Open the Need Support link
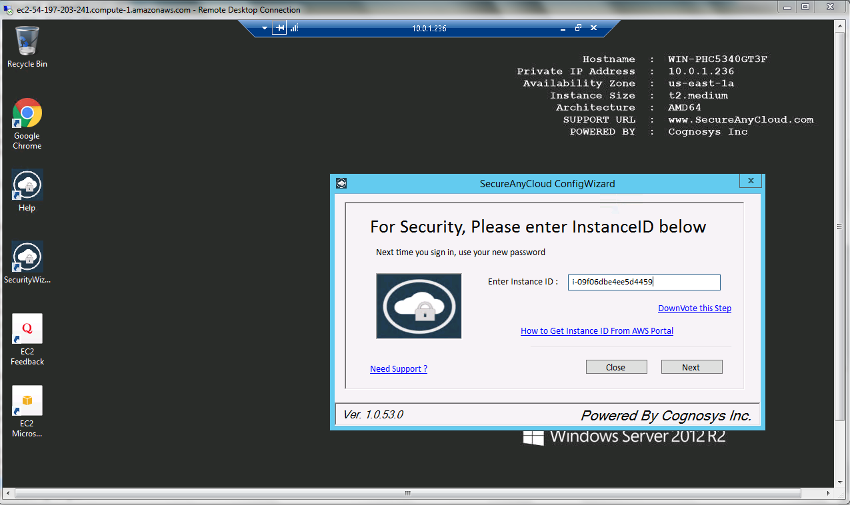Image resolution: width=850 pixels, height=505 pixels. coord(398,368)
